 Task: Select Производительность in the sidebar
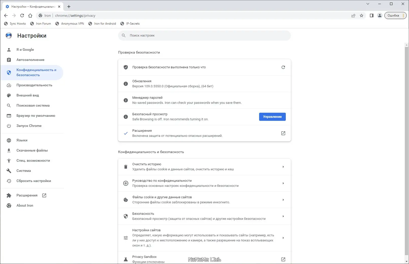[34, 85]
